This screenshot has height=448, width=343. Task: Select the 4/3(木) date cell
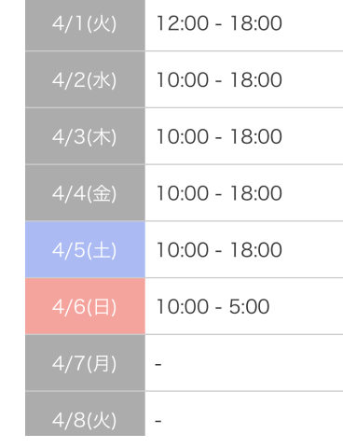pos(85,136)
